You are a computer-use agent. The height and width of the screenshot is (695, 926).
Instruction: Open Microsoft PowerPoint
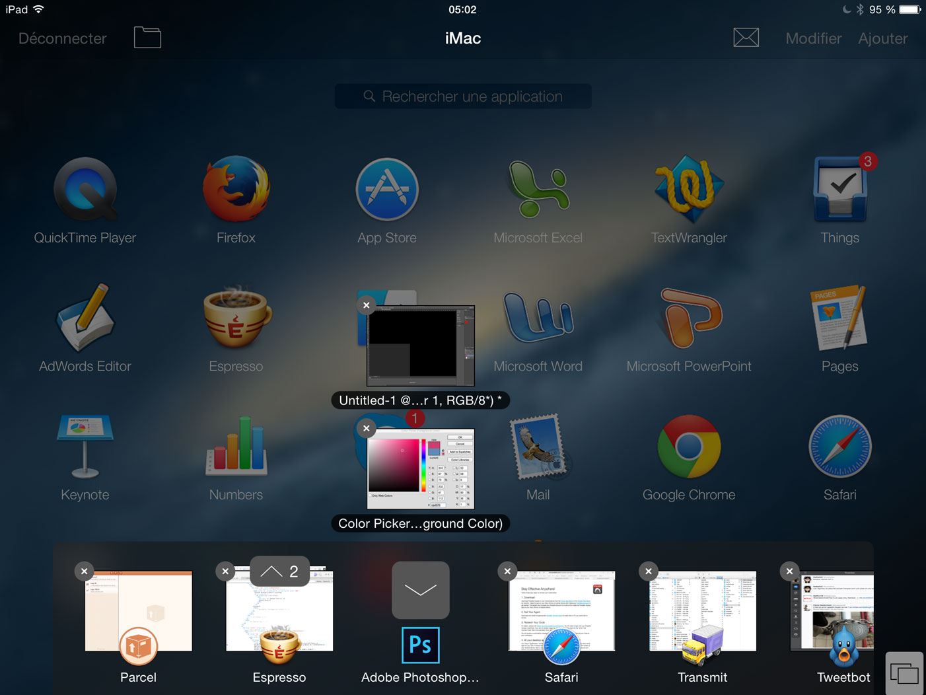tap(689, 318)
